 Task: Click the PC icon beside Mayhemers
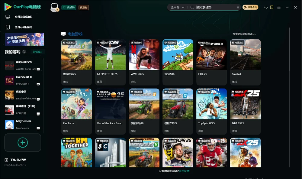(x=38, y=129)
